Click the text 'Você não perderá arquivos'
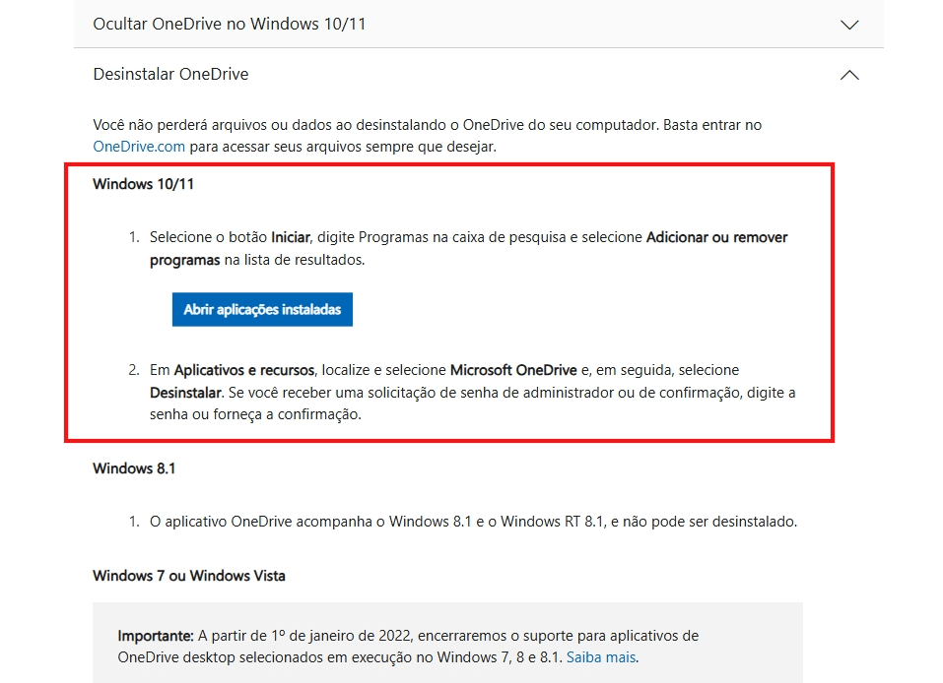This screenshot has width=943, height=683. 179,125
